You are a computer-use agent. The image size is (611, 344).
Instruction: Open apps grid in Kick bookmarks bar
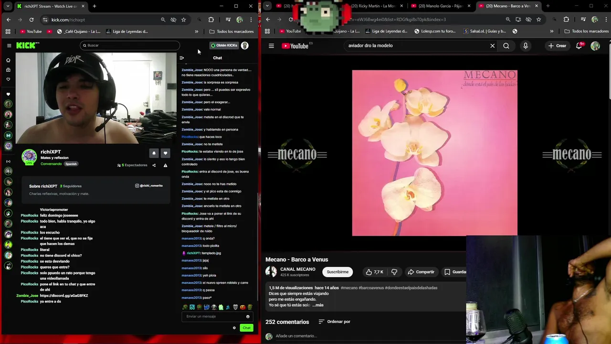click(x=8, y=32)
